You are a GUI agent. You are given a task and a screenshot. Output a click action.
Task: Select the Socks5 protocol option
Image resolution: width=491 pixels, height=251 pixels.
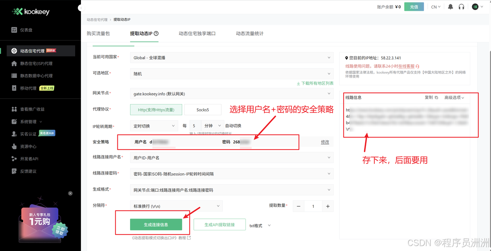click(203, 110)
